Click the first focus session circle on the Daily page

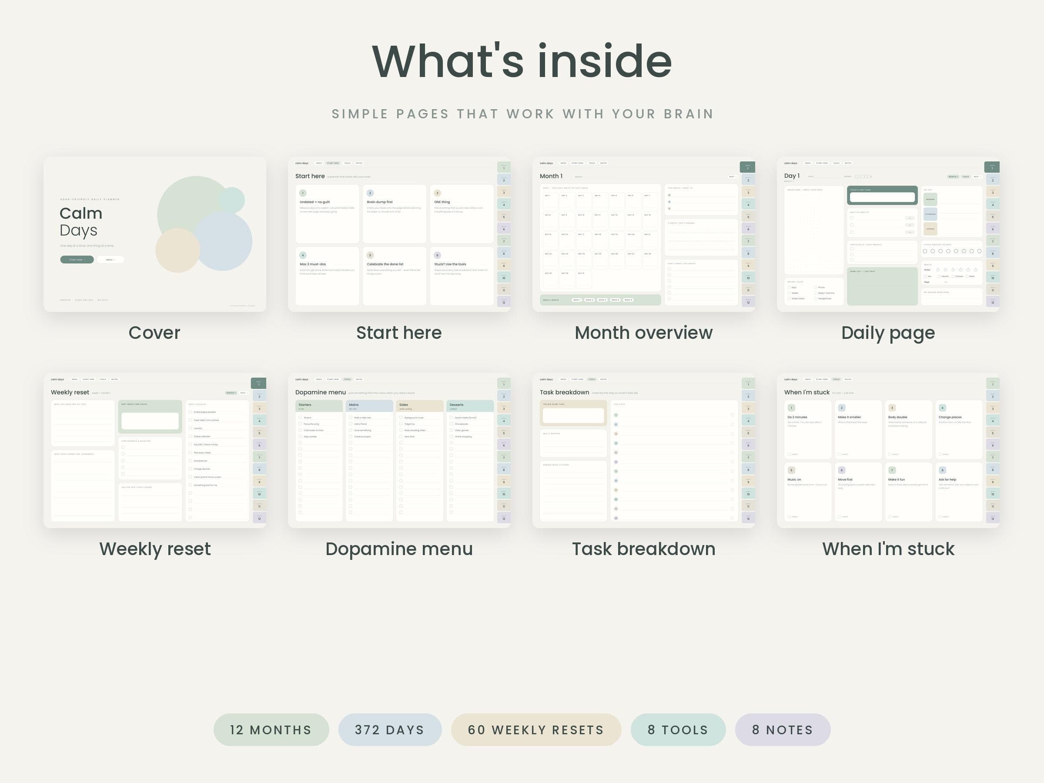(925, 251)
